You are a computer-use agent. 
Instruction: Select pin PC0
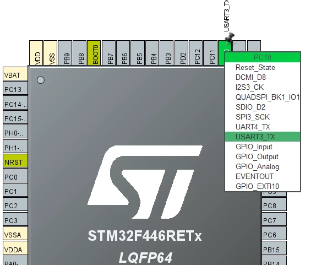coord(15,175)
